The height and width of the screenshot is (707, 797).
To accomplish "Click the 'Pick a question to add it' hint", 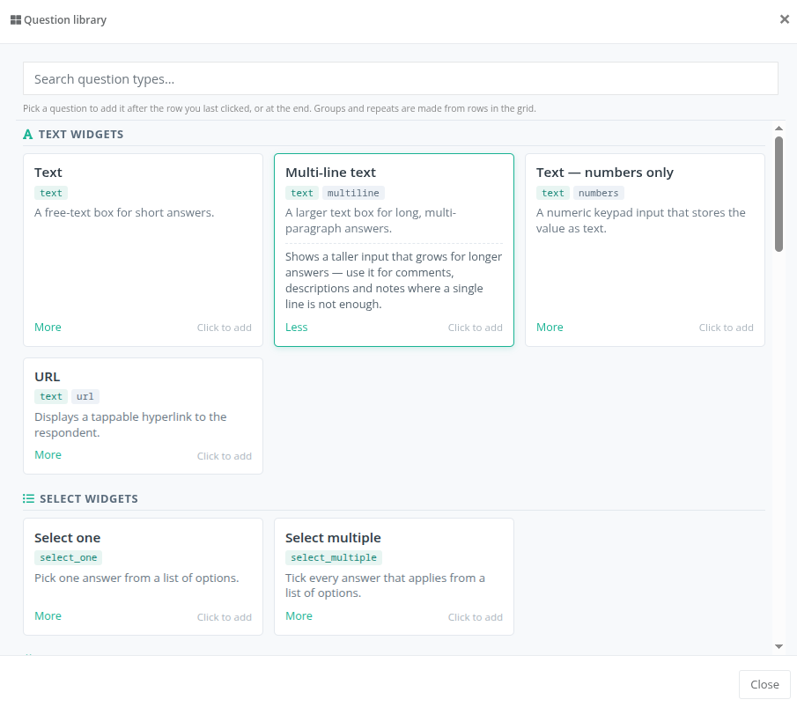I will [x=279, y=108].
